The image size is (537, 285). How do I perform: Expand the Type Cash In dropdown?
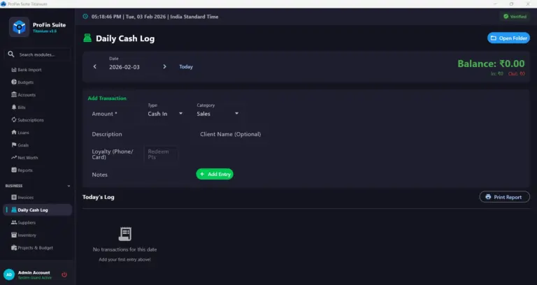tap(180, 113)
